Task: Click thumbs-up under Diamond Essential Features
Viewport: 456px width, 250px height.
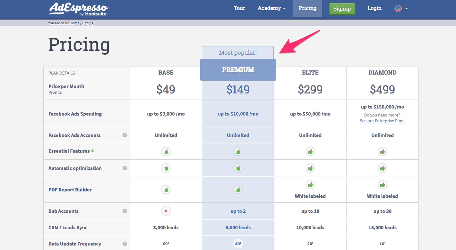Action: (382, 151)
